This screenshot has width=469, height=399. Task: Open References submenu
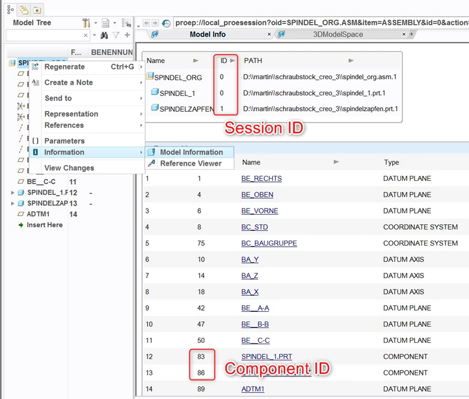(87, 125)
